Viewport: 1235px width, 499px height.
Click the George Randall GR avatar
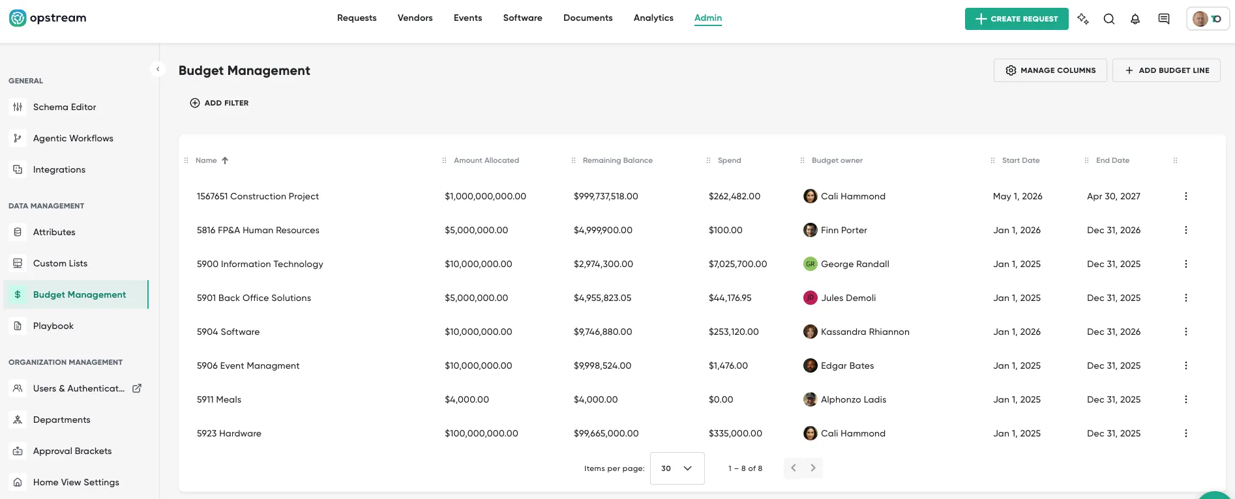(x=811, y=264)
